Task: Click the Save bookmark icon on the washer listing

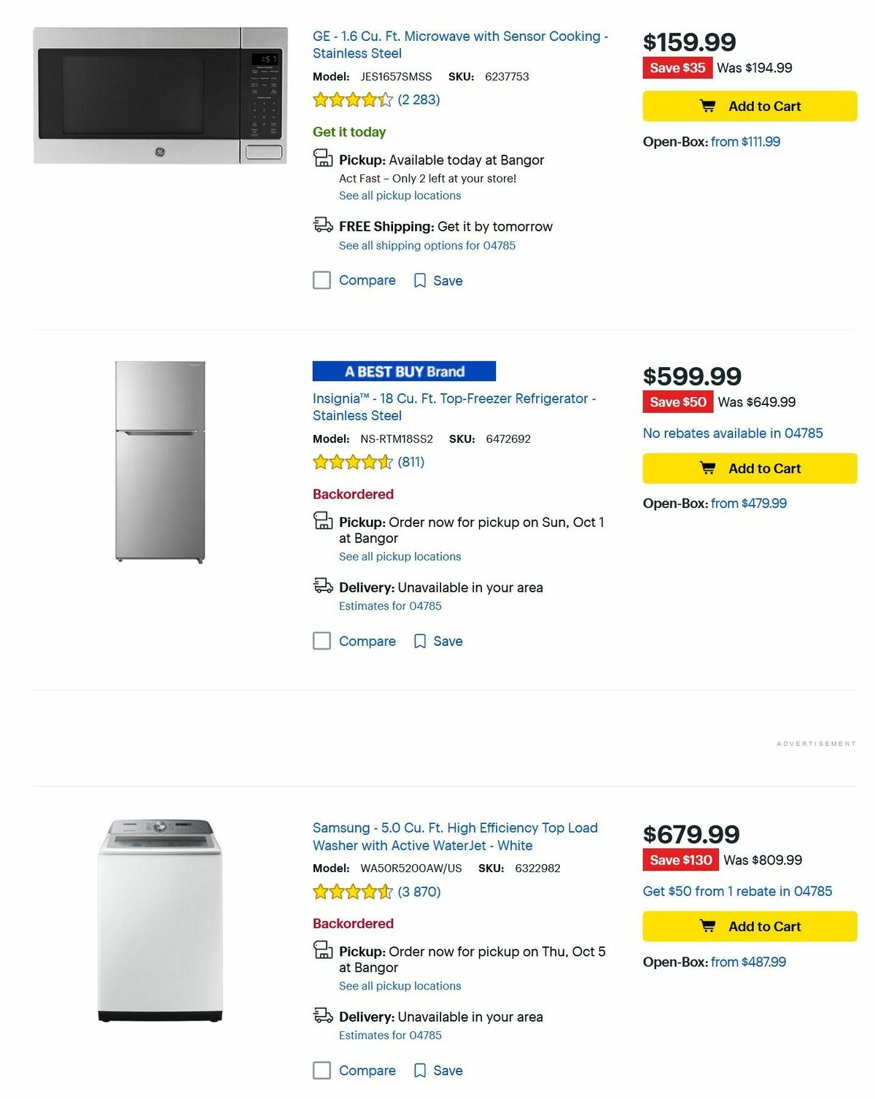Action: (420, 1071)
